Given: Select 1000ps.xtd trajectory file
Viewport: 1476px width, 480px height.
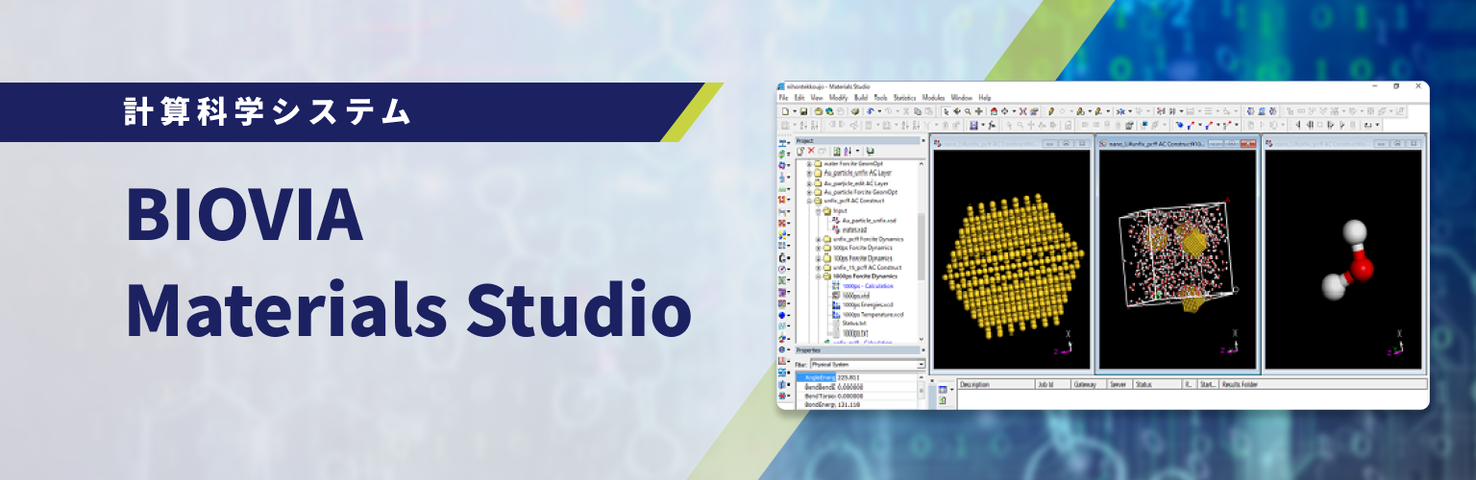Looking at the screenshot, I should click(x=856, y=296).
